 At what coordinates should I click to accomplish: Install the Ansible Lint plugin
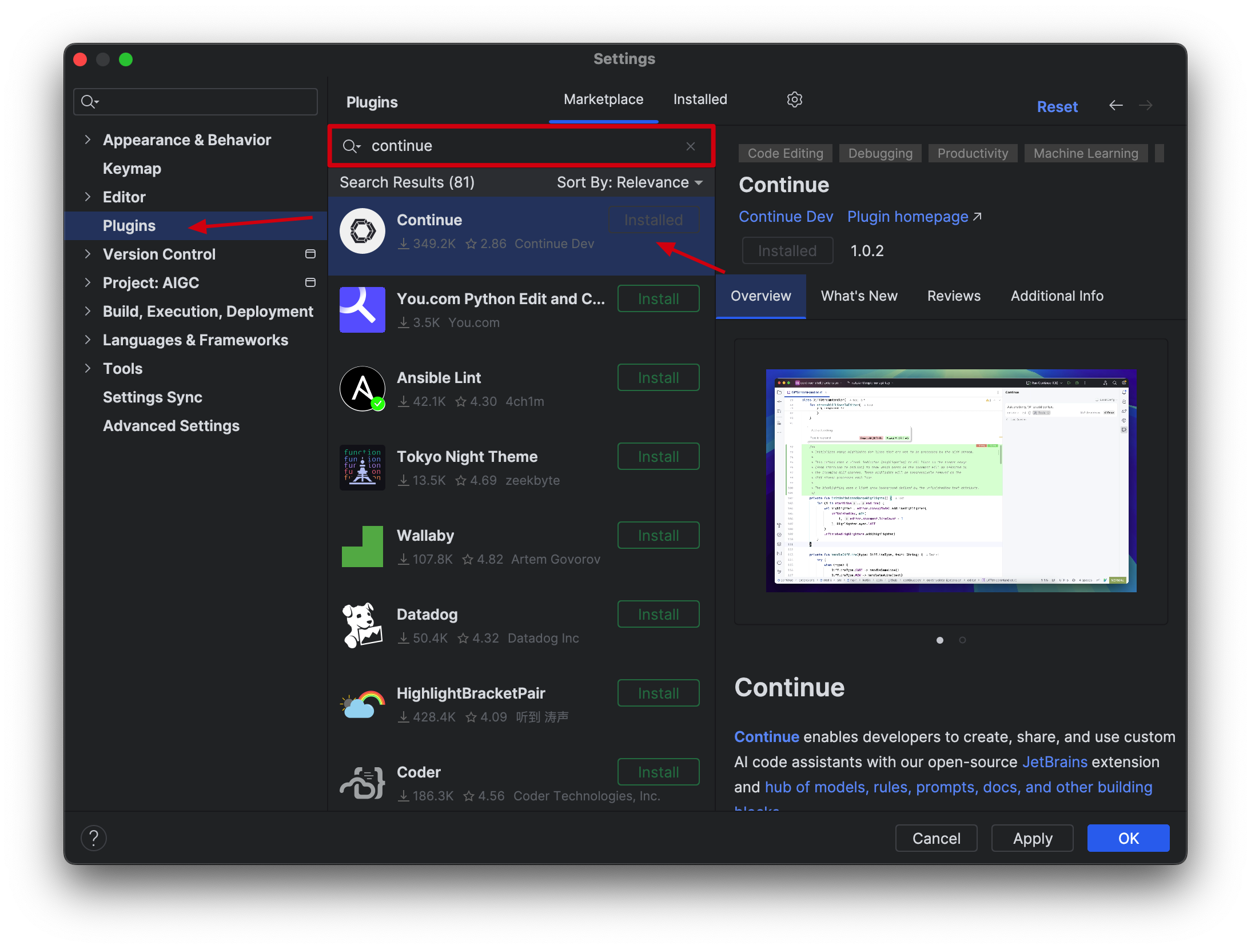coord(658,377)
